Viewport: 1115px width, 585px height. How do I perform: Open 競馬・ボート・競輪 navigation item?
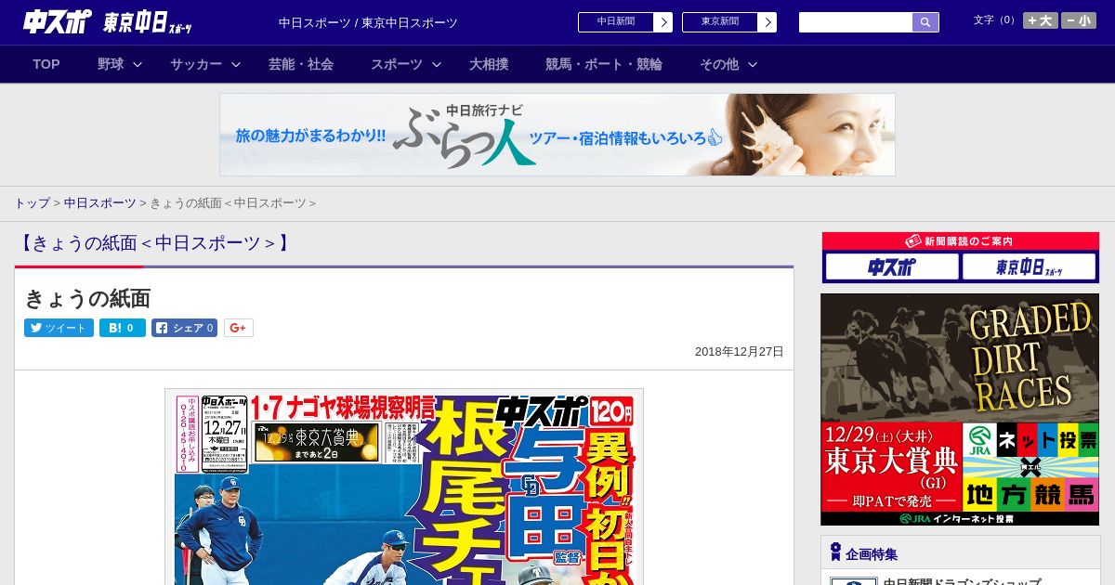click(x=604, y=64)
